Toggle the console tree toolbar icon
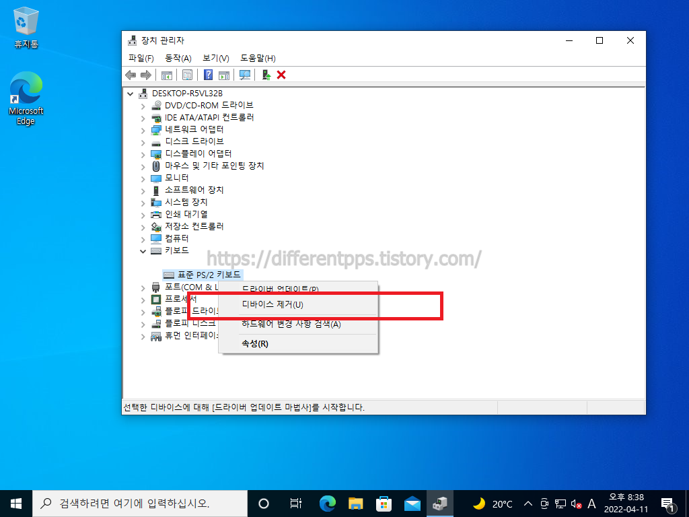The width and height of the screenshot is (689, 517). point(167,75)
